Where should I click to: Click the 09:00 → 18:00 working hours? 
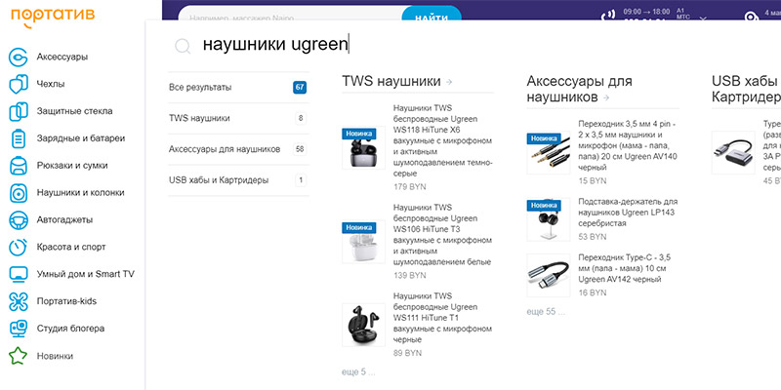646,12
